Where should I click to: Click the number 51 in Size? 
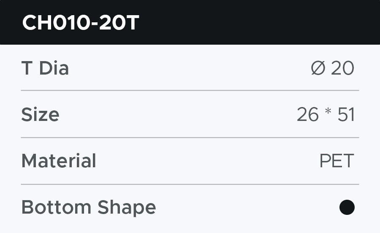click(x=346, y=115)
